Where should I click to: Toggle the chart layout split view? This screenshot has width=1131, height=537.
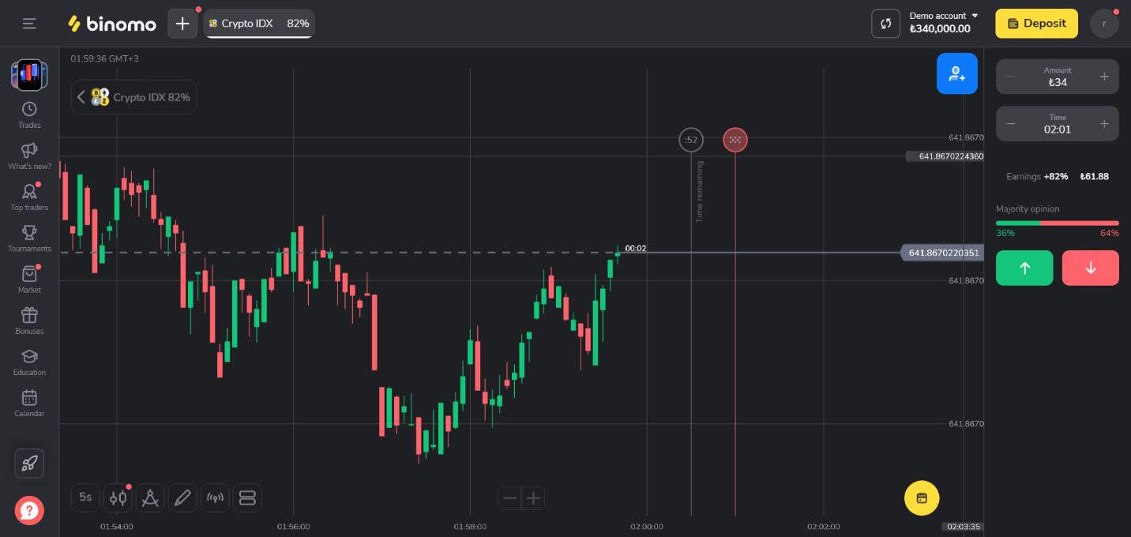tap(247, 498)
